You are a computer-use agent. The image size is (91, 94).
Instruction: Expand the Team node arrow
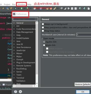pos(14,75)
